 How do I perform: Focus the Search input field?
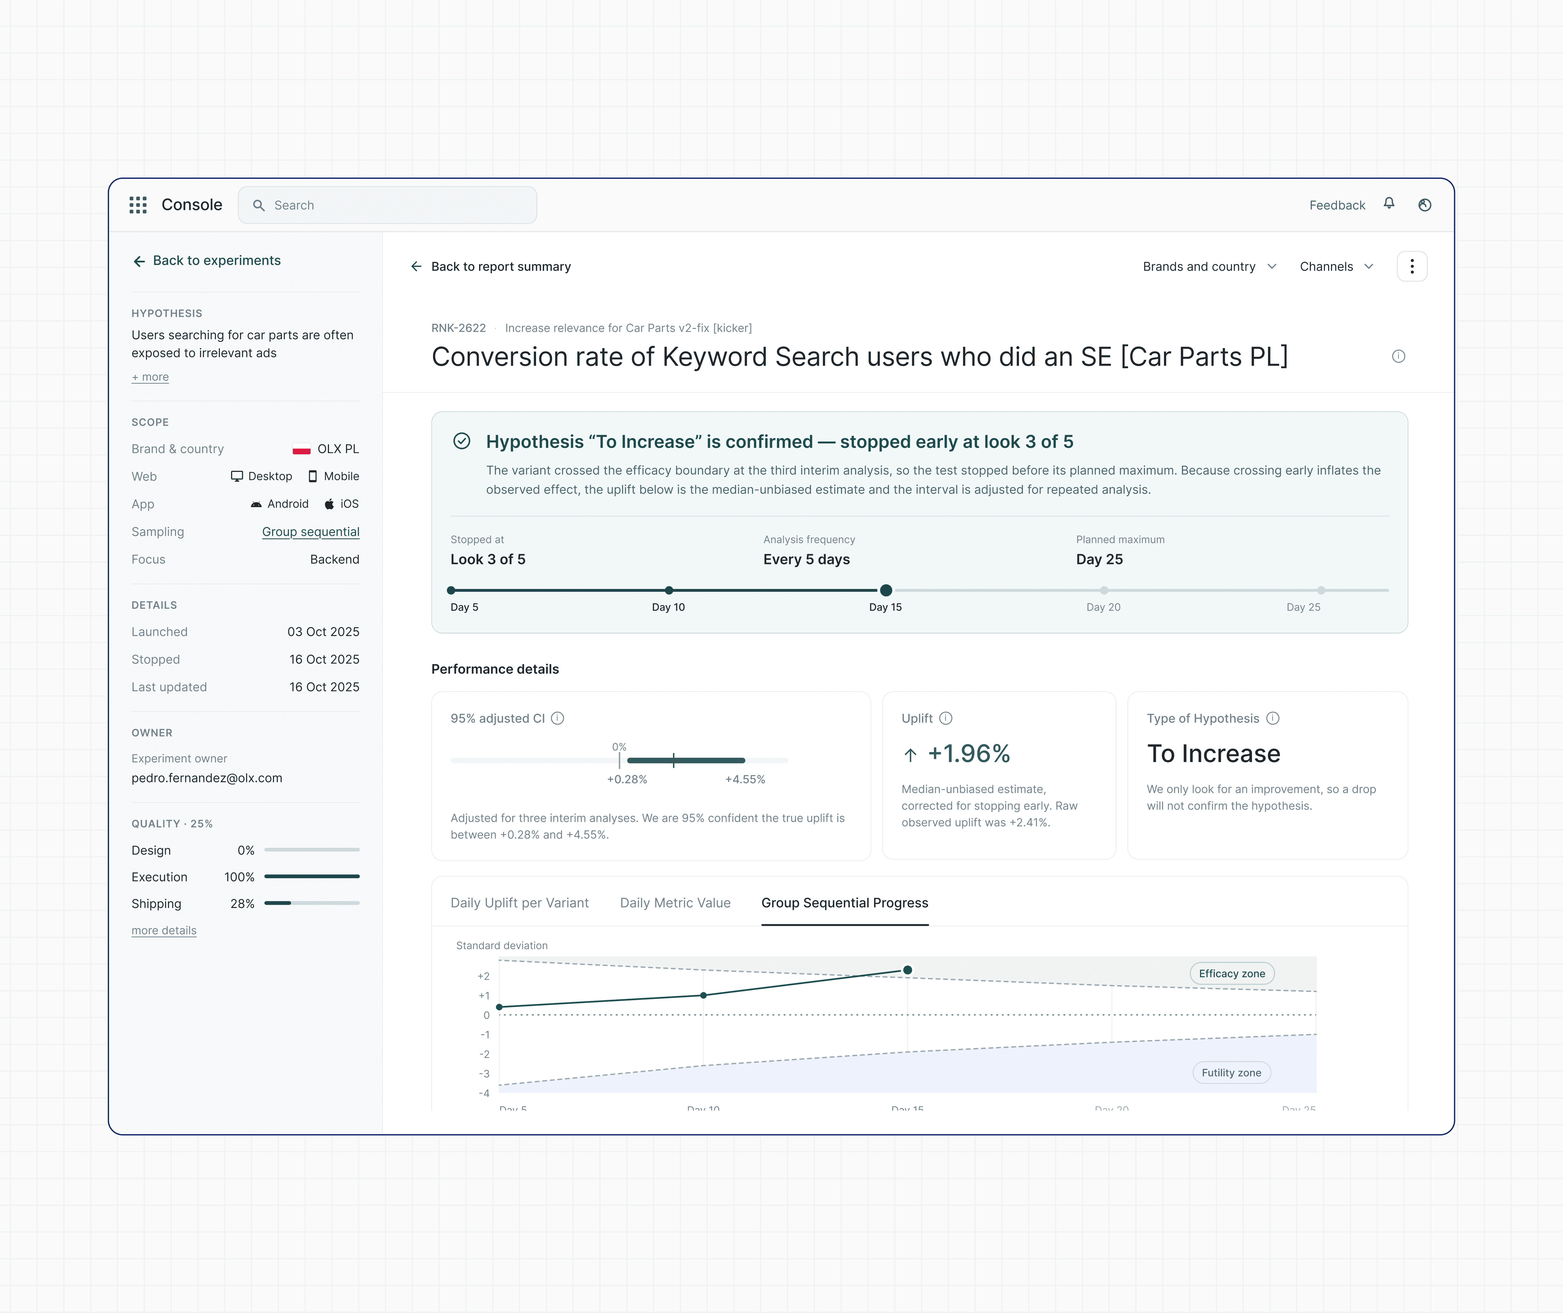click(x=387, y=205)
